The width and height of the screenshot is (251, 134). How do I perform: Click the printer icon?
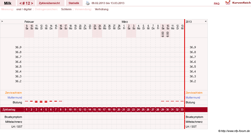click(88, 3)
